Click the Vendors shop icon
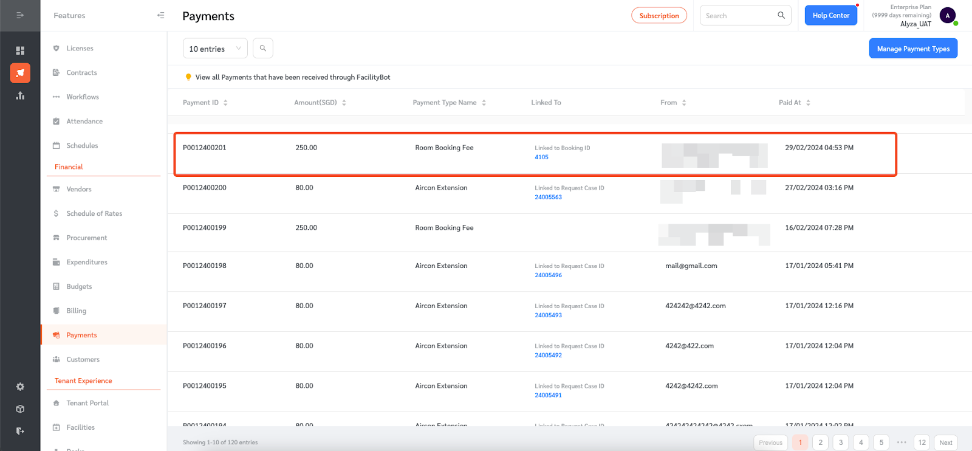The height and width of the screenshot is (451, 972). click(x=56, y=189)
